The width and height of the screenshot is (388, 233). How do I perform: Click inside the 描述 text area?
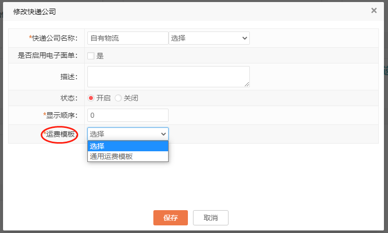pos(168,77)
